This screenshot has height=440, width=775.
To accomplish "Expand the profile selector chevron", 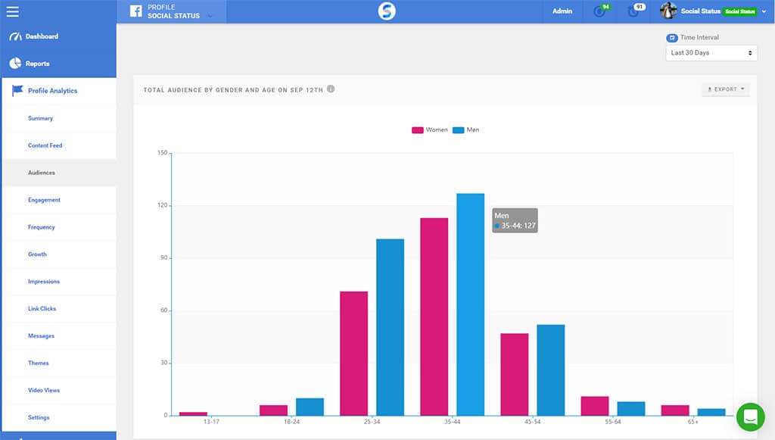I will [x=210, y=16].
